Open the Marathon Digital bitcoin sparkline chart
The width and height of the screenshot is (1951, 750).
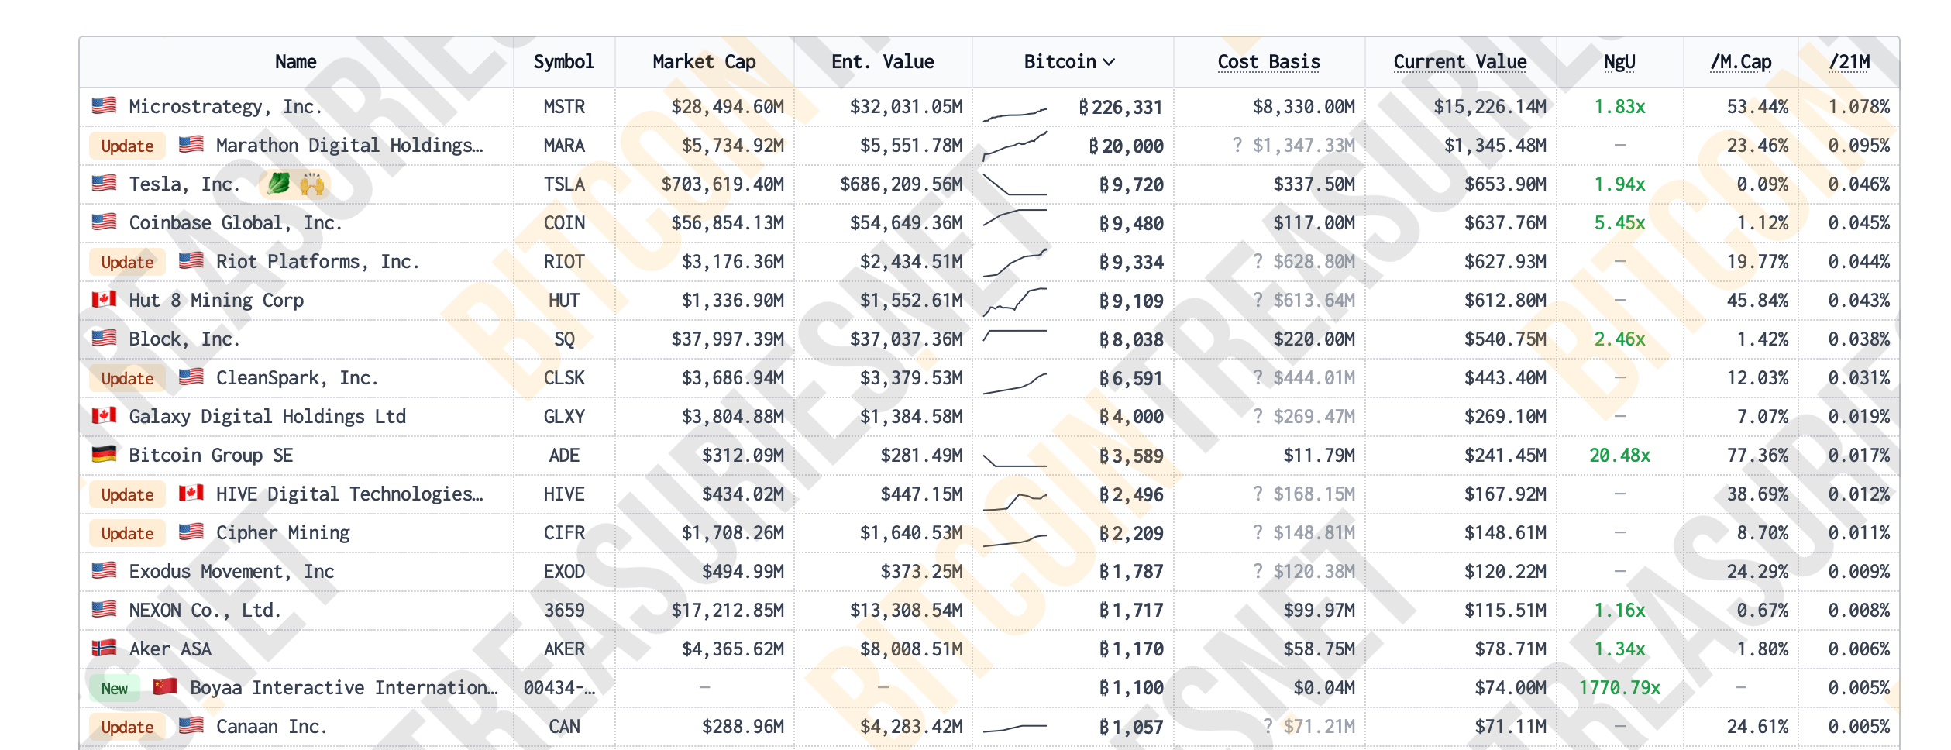pos(1015,146)
